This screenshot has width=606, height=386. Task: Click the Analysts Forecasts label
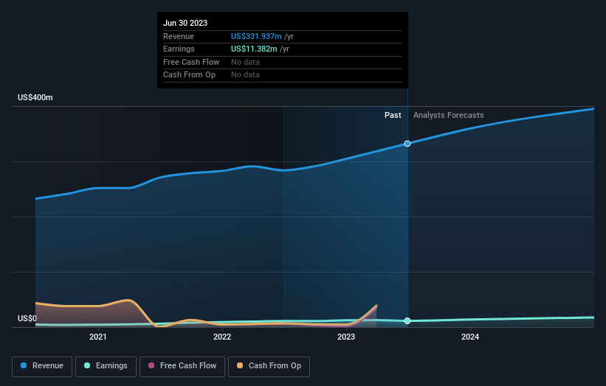pyautogui.click(x=448, y=116)
